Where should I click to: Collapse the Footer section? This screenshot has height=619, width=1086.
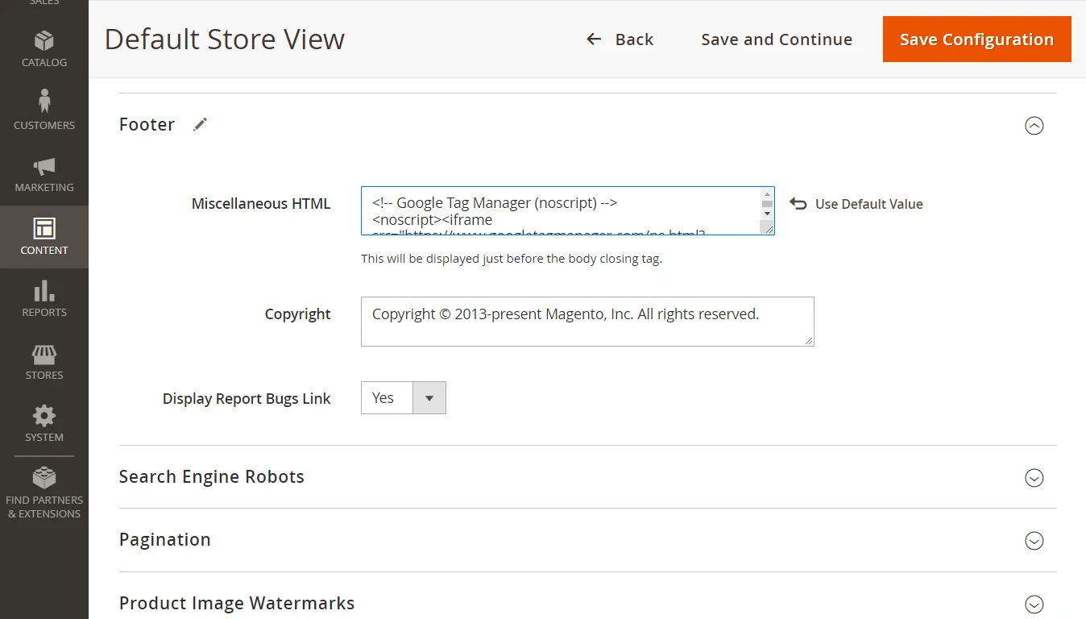point(1034,126)
